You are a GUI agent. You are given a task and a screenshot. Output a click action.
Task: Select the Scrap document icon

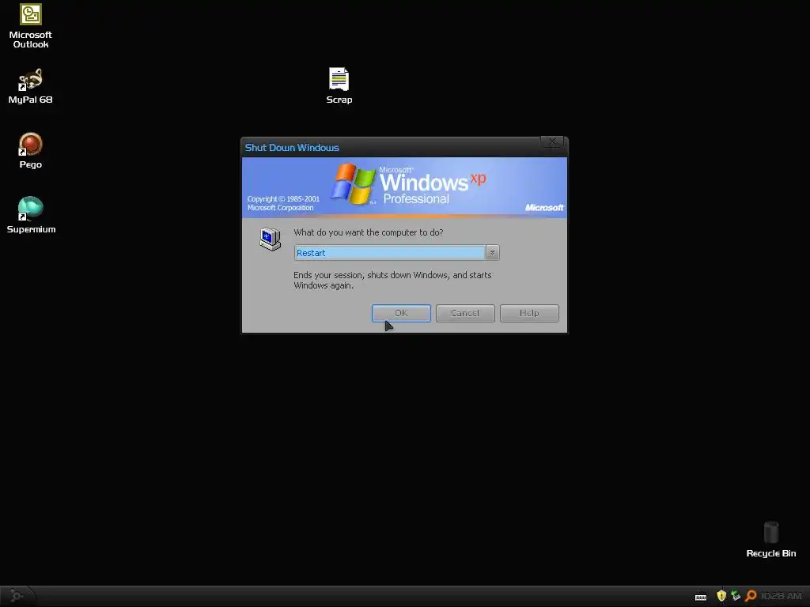[x=339, y=85]
